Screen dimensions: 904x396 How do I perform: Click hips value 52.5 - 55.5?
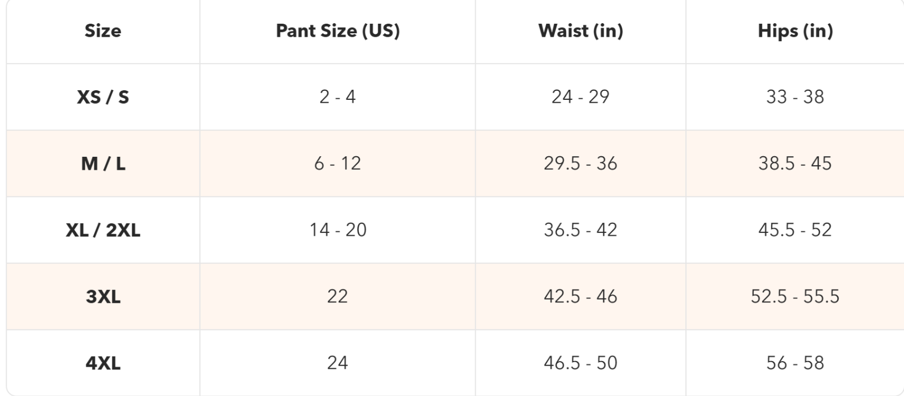(x=796, y=297)
